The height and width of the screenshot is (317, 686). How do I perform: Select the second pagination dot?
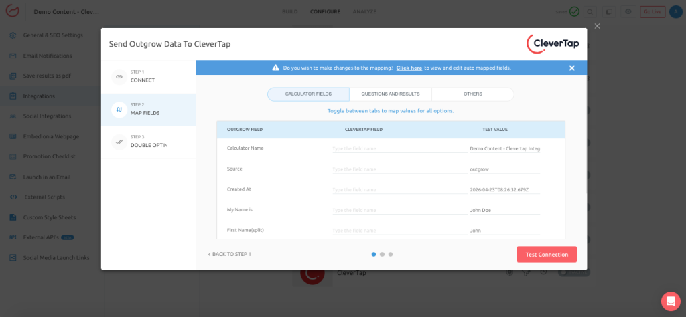point(382,254)
